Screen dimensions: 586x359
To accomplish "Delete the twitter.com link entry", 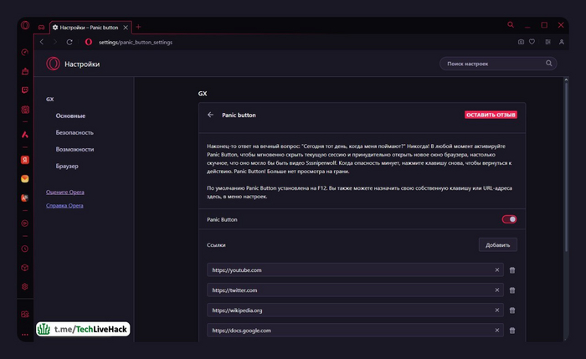I will pyautogui.click(x=512, y=290).
